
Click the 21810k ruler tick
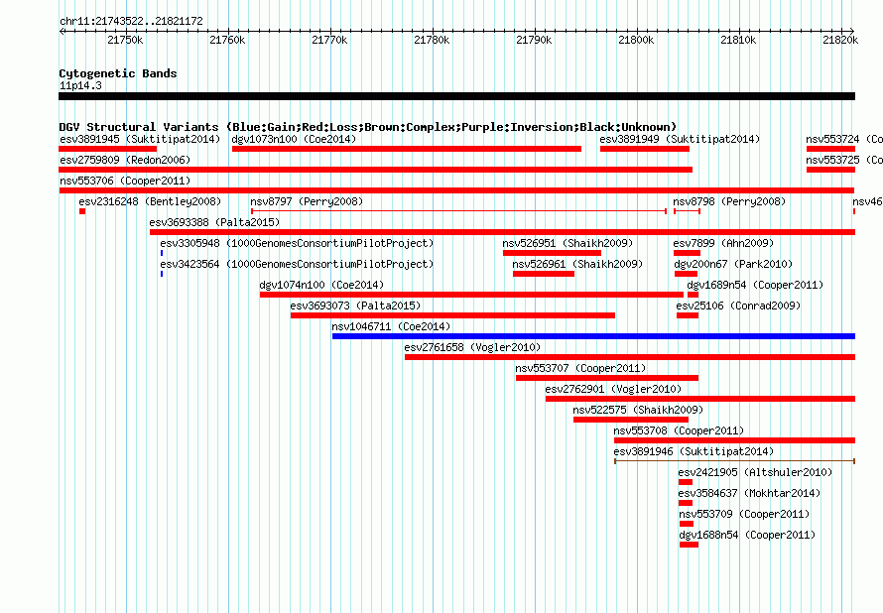[x=738, y=40]
